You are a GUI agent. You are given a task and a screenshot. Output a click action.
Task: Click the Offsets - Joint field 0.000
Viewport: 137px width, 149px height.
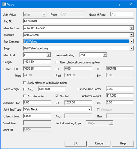pos(37,116)
